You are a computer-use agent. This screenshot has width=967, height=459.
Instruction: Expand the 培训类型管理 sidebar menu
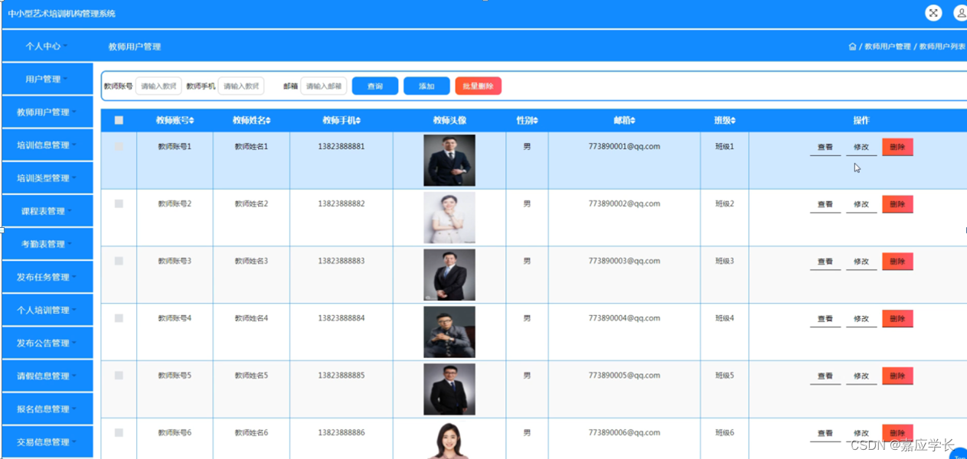point(47,177)
